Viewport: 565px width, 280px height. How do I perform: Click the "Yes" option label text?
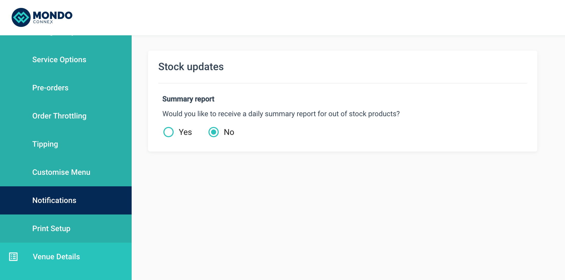point(185,132)
